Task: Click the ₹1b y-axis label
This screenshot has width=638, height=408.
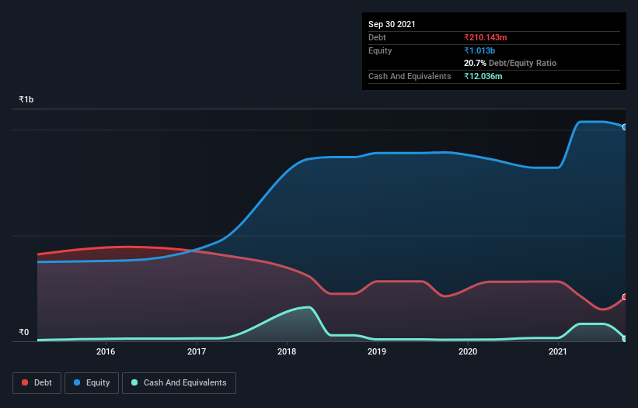Action: [26, 99]
